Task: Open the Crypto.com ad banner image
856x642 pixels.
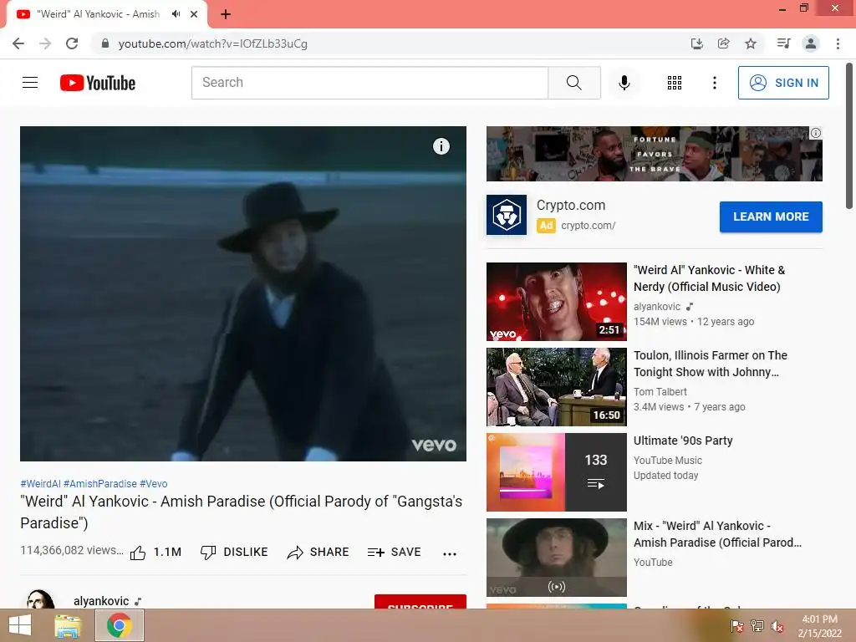Action: click(654, 154)
